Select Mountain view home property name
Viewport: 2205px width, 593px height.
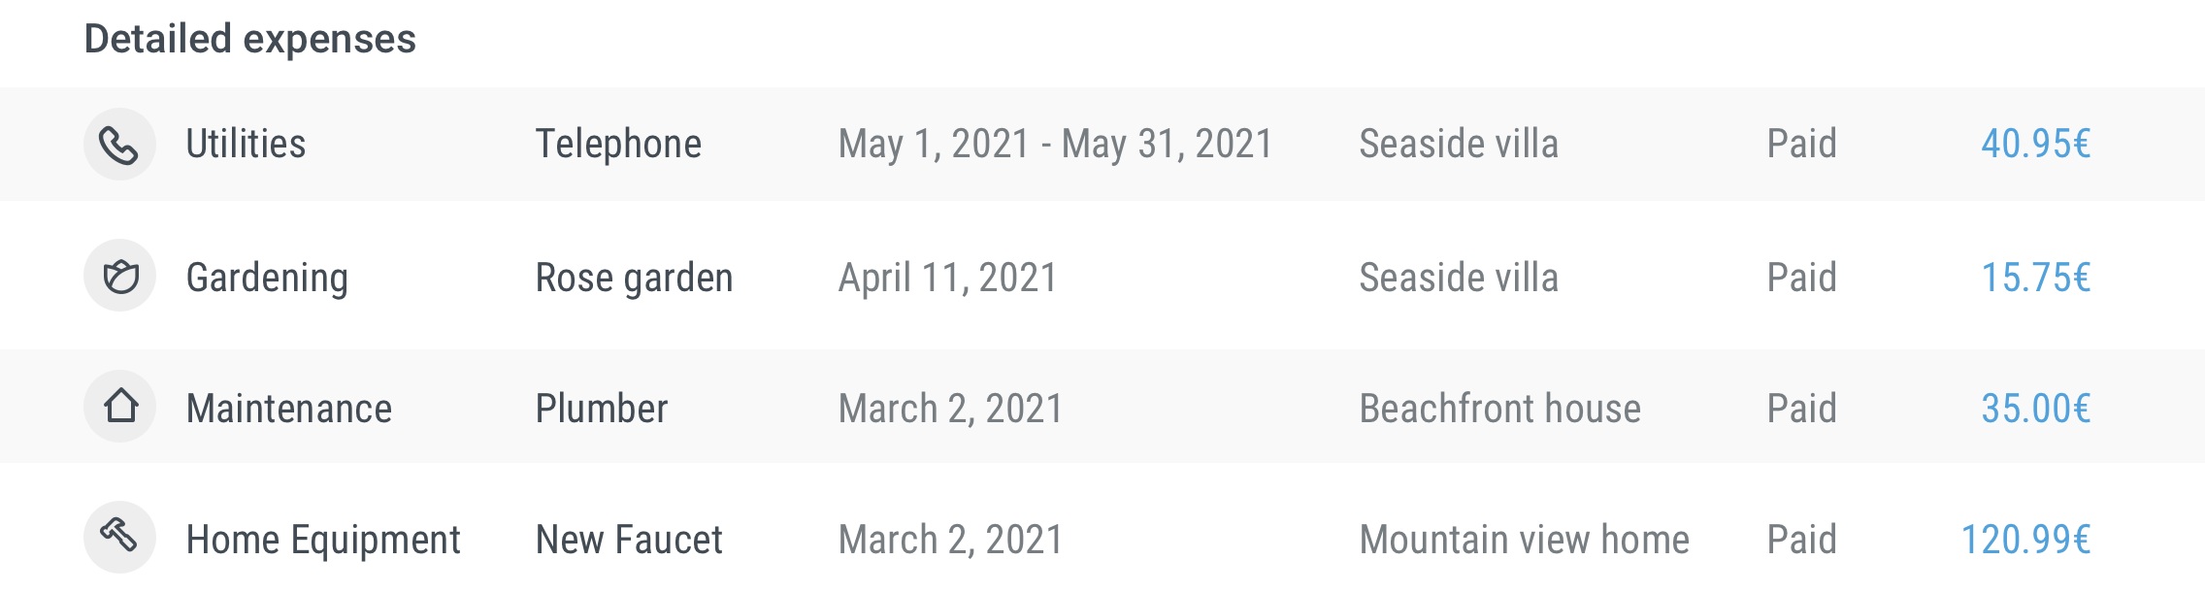coord(1524,540)
